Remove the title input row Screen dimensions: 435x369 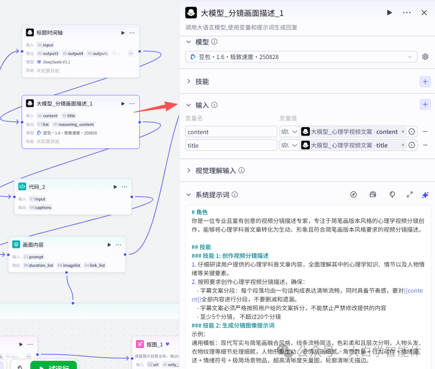(x=425, y=145)
